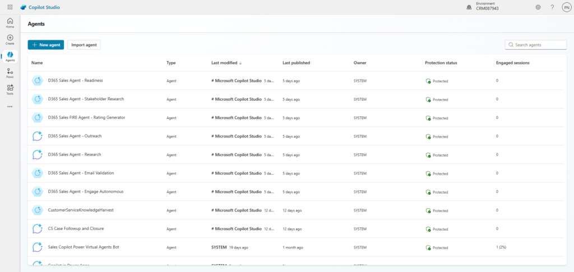Sort by Engaged sessions column

click(x=512, y=63)
